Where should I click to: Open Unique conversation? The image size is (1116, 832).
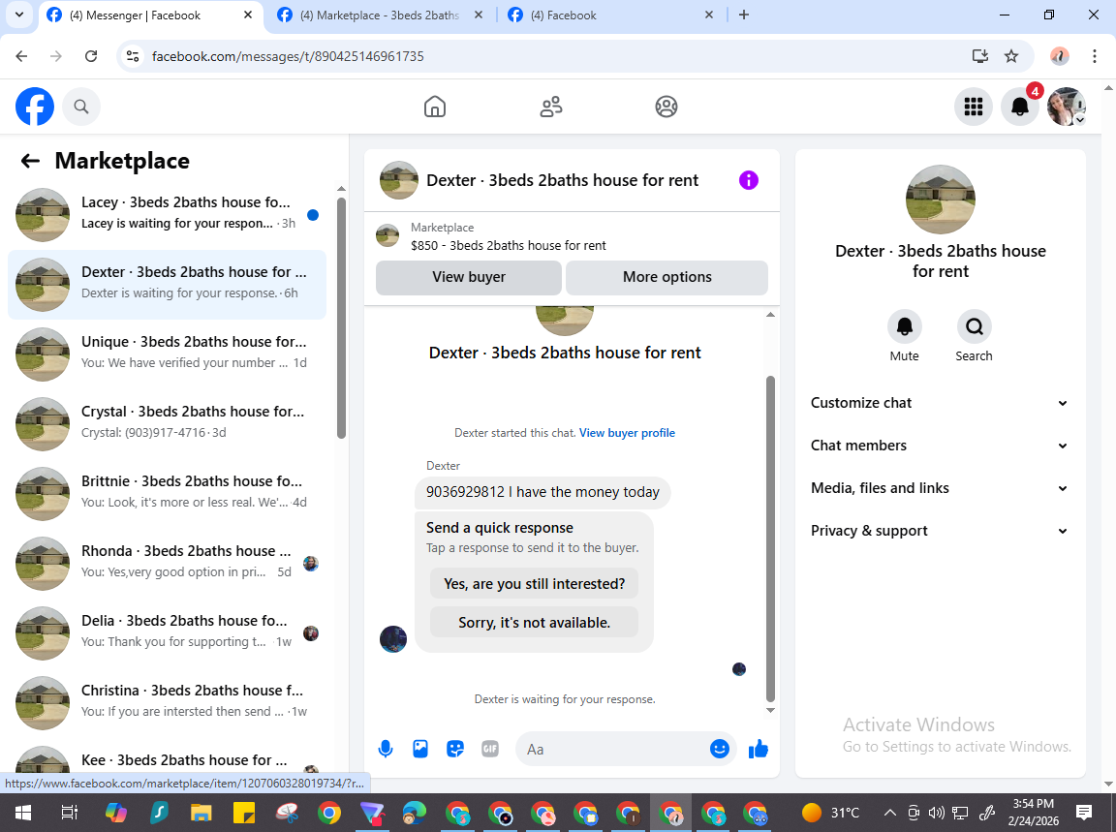pyautogui.click(x=167, y=354)
